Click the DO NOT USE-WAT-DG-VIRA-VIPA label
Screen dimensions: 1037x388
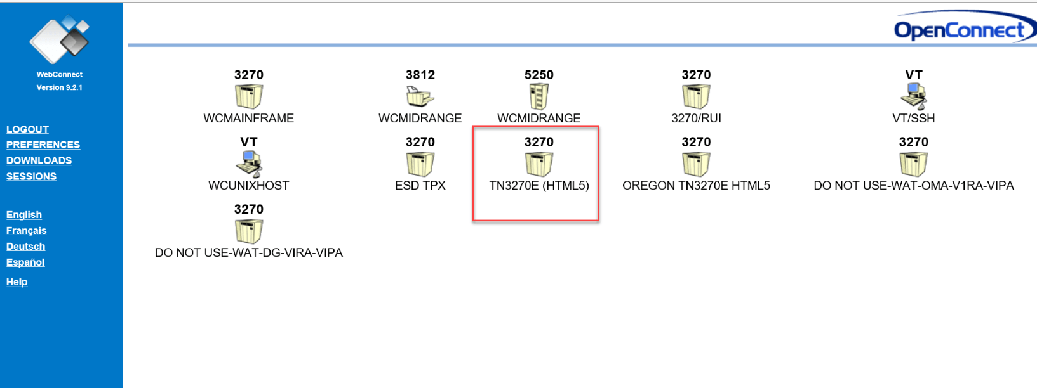click(249, 253)
